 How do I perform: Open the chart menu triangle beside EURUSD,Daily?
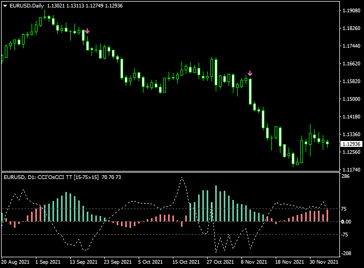tap(5, 6)
